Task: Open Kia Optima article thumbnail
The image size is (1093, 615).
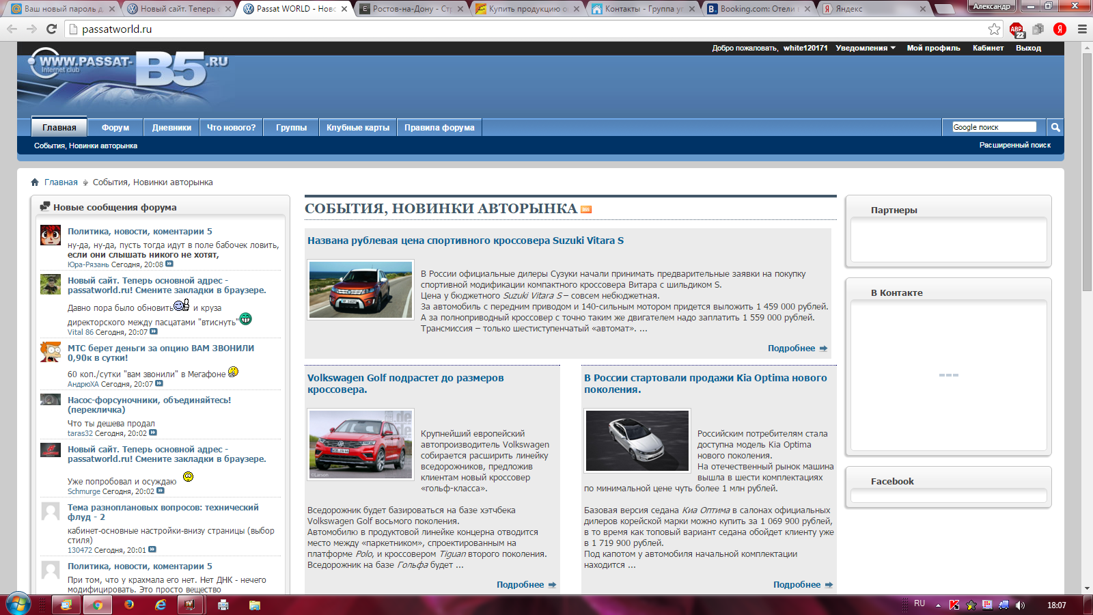Action: (x=637, y=441)
